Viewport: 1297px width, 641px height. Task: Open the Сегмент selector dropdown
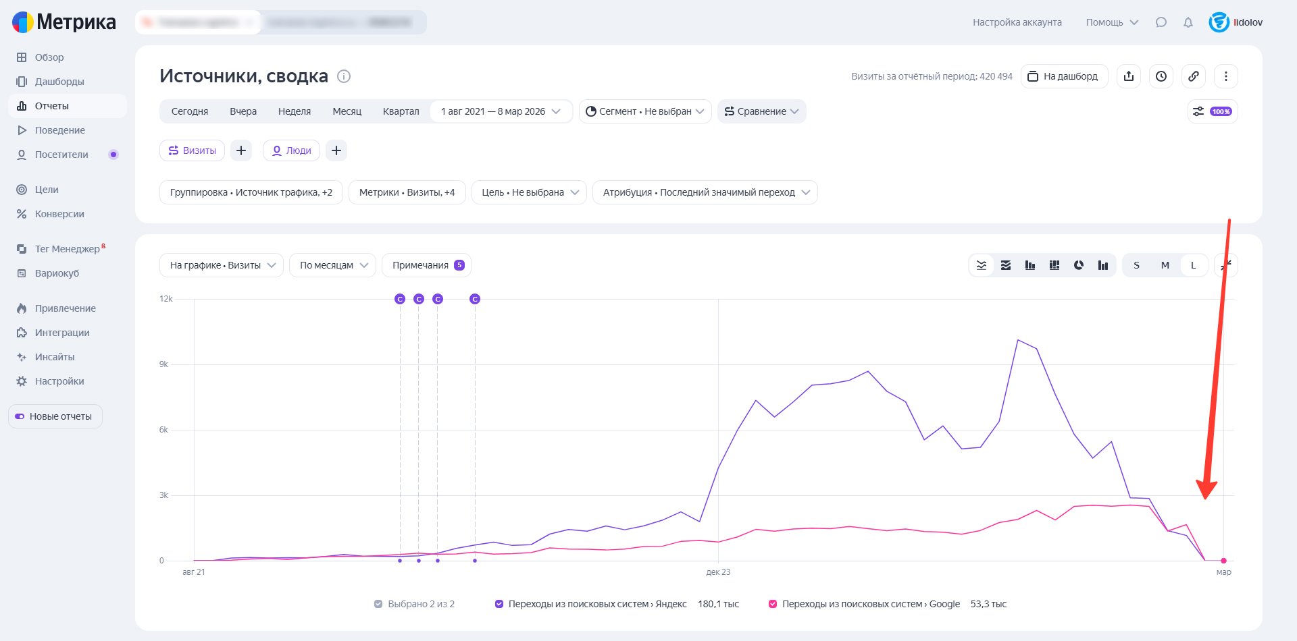click(644, 111)
